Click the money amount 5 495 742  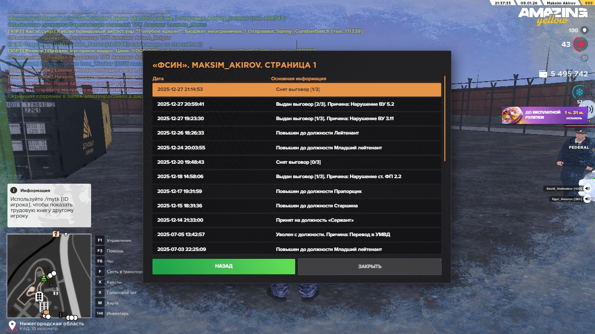click(x=569, y=74)
